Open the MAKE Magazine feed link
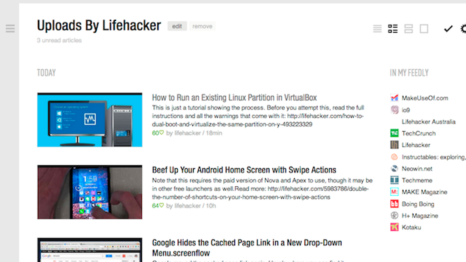Image resolution: width=466 pixels, height=262 pixels. [x=424, y=192]
